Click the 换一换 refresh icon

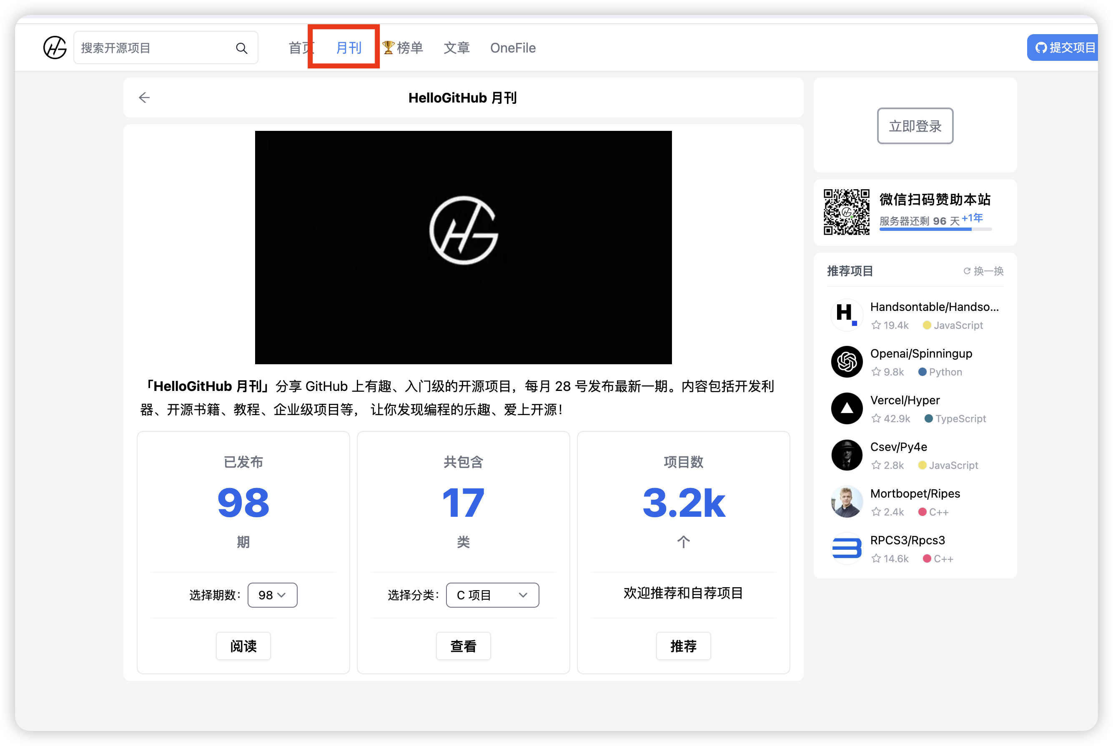(966, 271)
